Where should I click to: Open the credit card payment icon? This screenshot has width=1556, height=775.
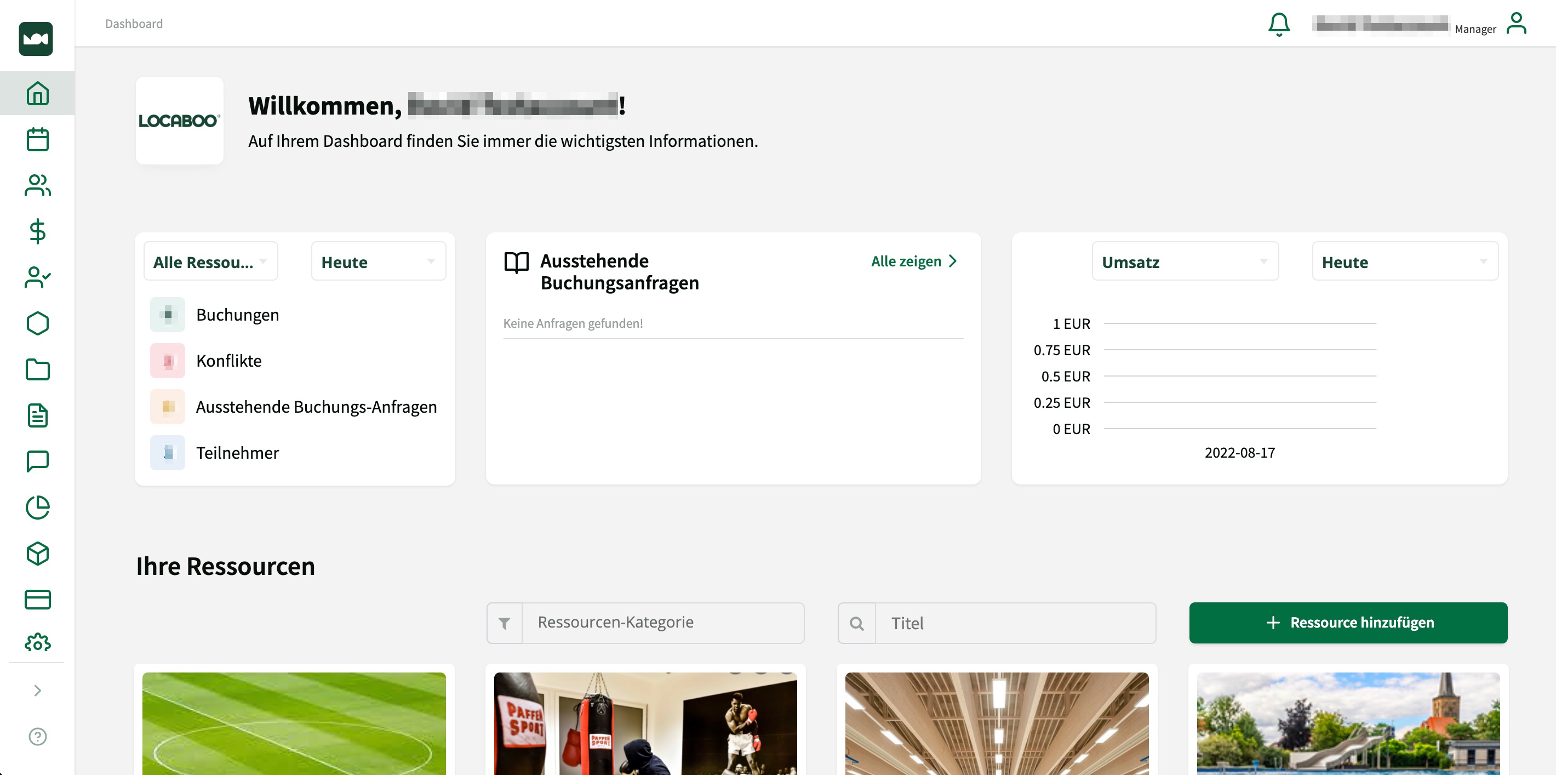coord(37,599)
